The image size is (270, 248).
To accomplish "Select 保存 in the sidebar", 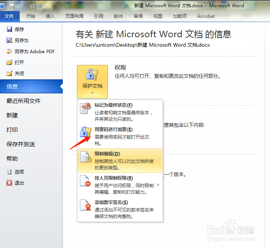I will coord(19,29).
